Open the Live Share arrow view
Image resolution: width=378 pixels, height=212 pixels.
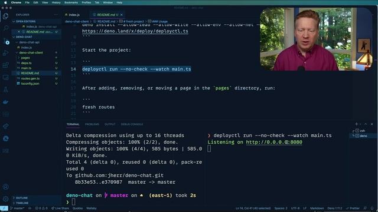(x=5, y=127)
